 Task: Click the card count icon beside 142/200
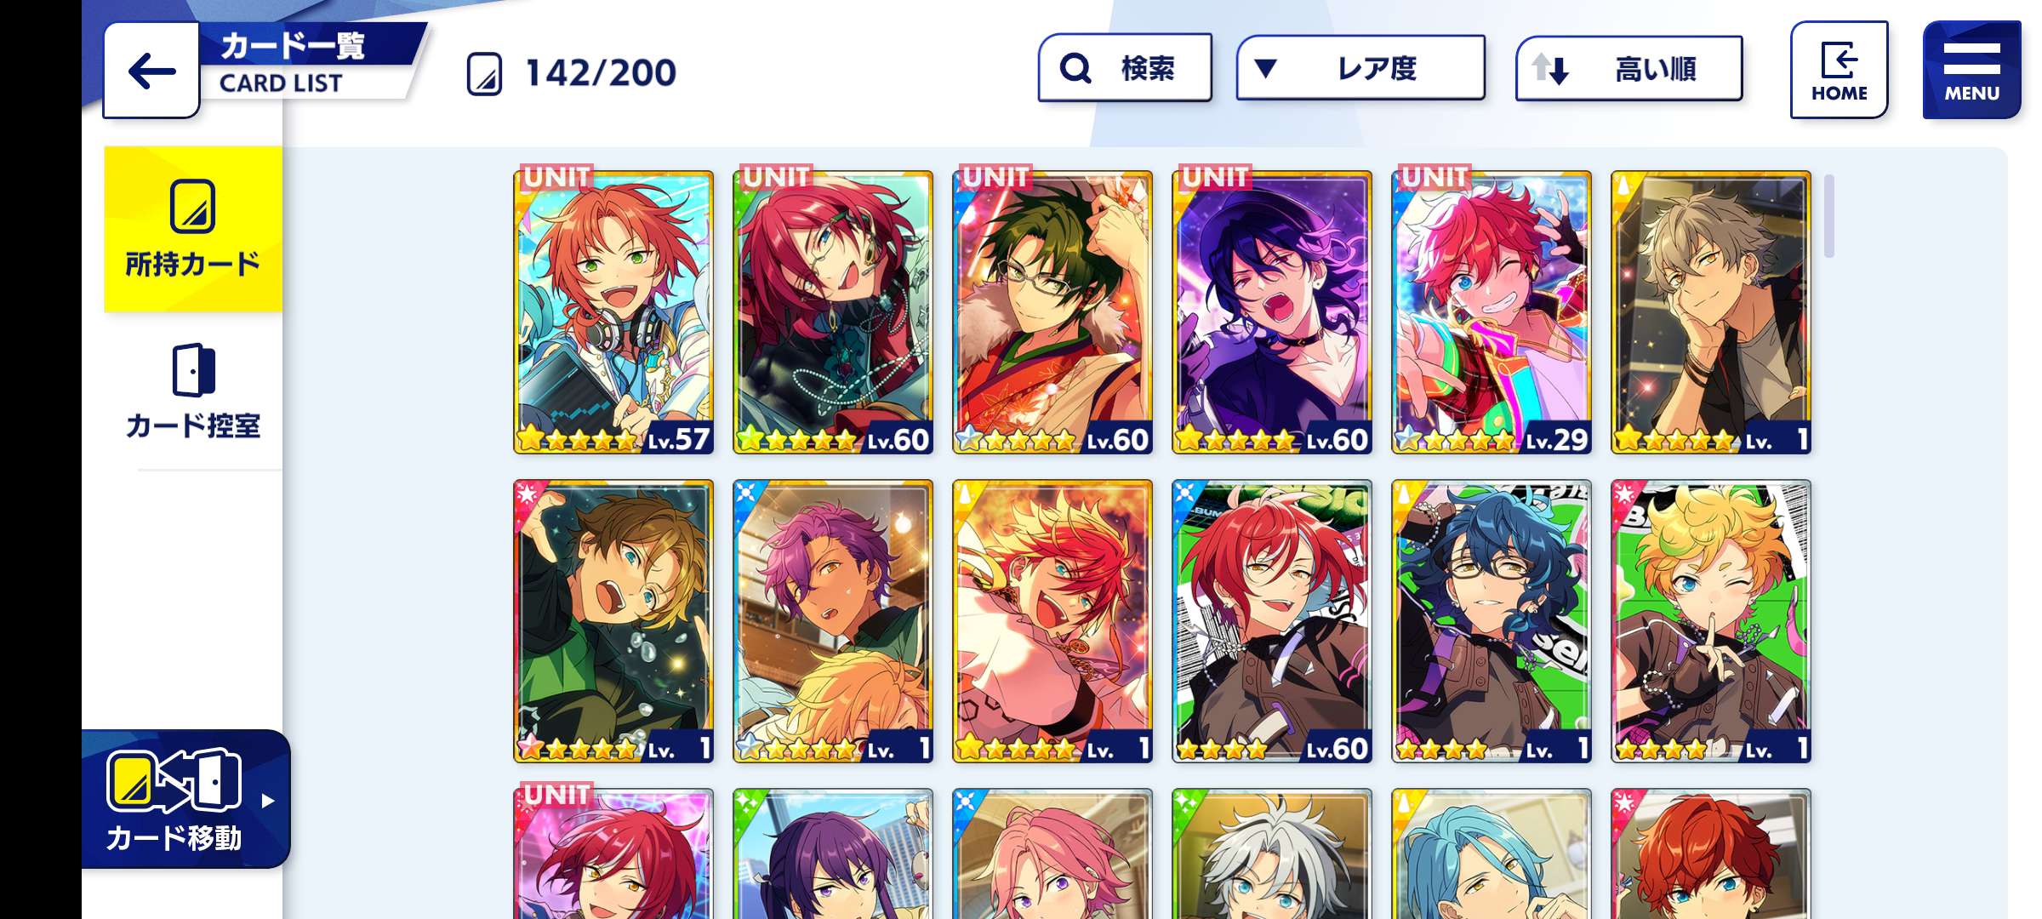tap(484, 73)
